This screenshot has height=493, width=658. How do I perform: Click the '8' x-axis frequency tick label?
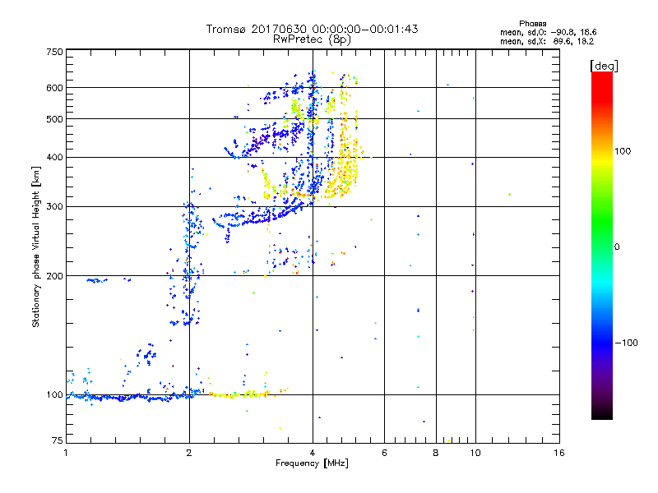[436, 453]
